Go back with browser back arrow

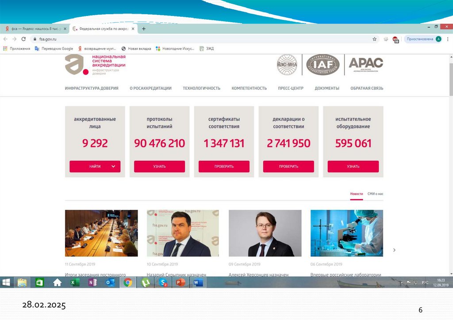point(5,39)
